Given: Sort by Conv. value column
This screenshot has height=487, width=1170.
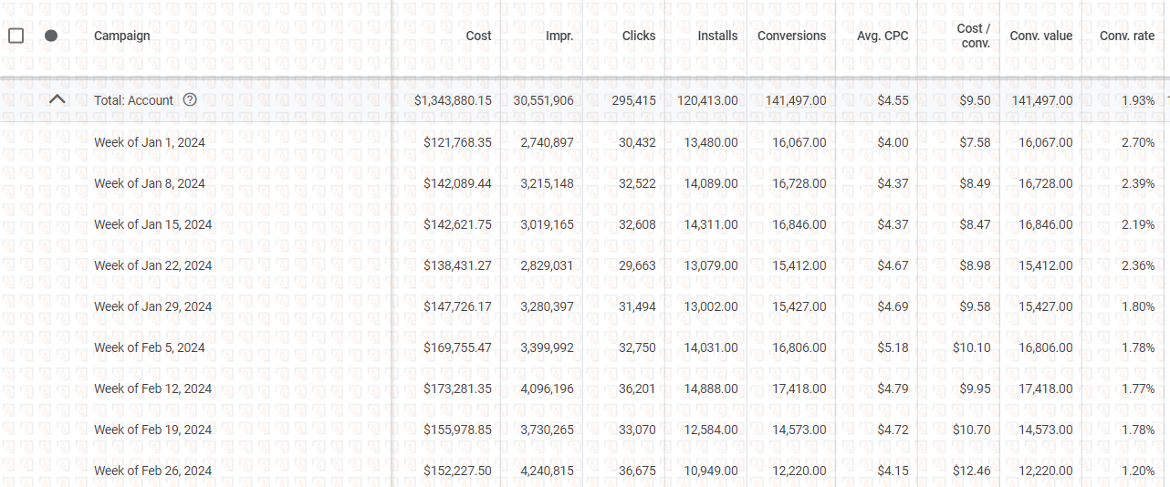Looking at the screenshot, I should (x=1040, y=36).
